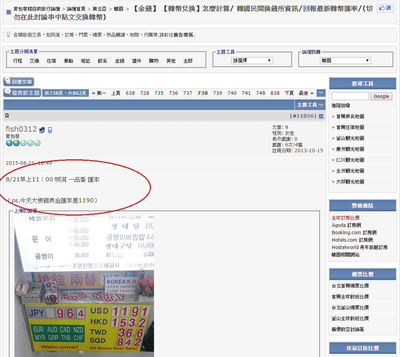Click the 回覆文章 reply speech-bubble icon
Viewport: 400px width, 357px height.
tap(8, 82)
